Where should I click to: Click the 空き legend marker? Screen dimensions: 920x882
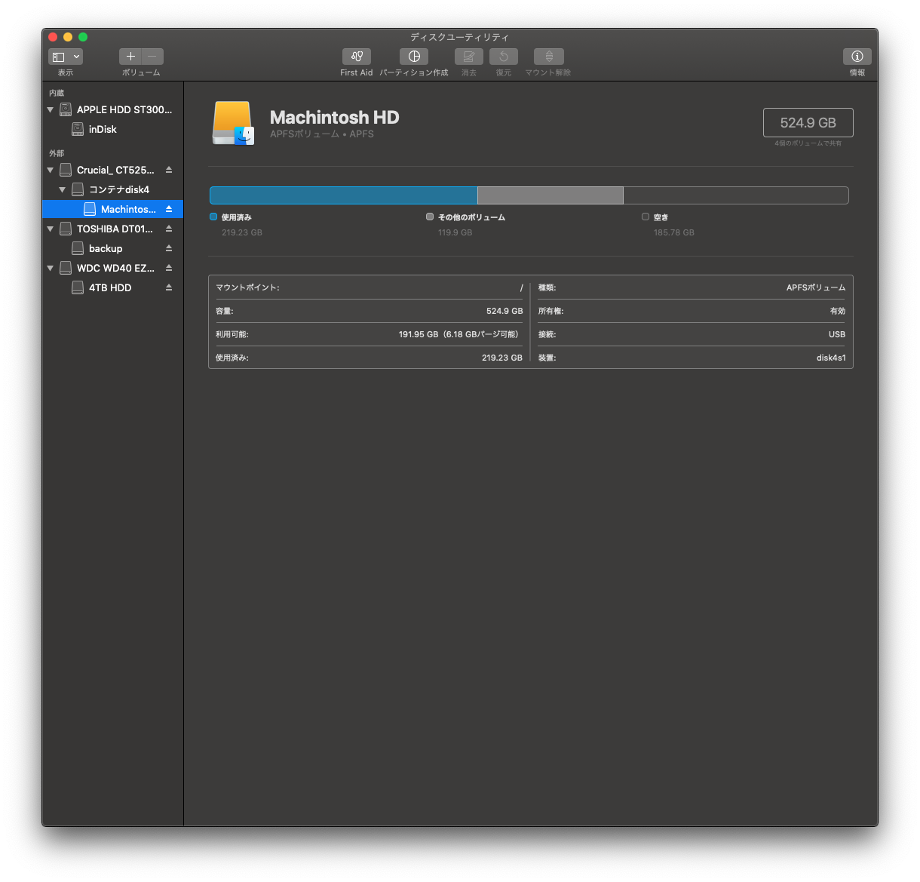point(646,217)
